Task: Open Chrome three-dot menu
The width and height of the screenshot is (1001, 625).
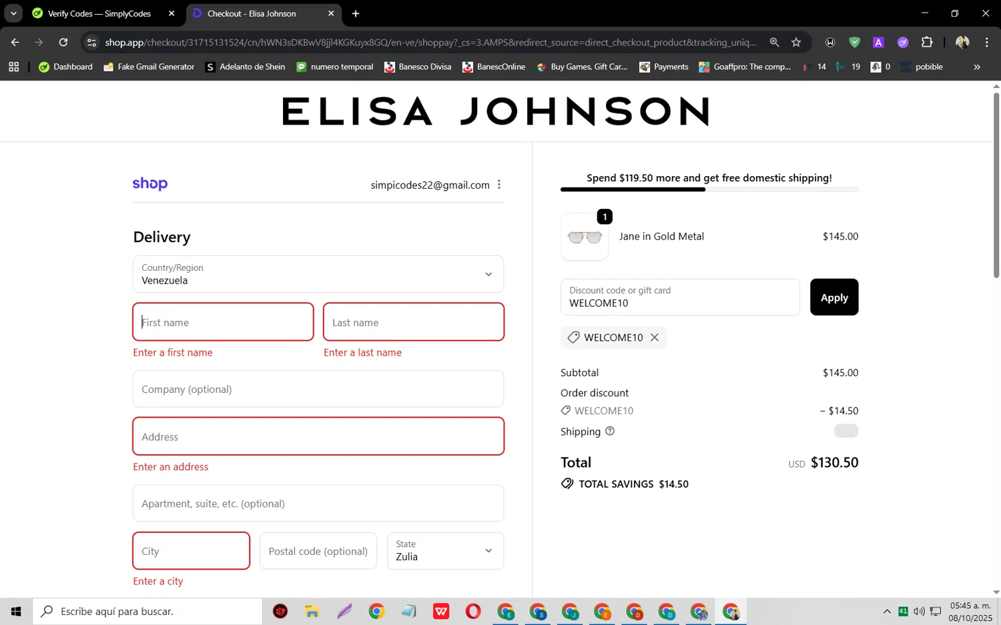Action: pos(986,42)
